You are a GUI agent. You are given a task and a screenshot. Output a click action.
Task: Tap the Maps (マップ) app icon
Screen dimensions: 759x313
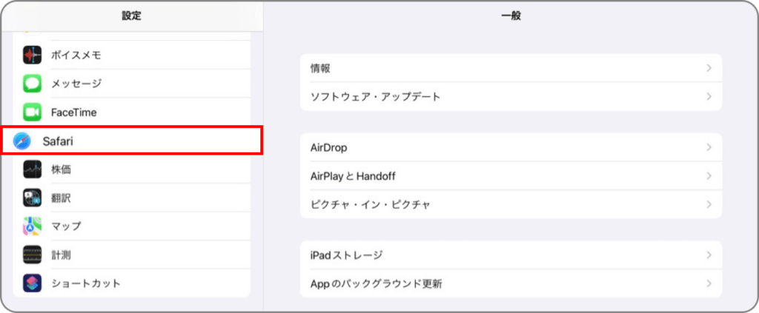point(32,226)
